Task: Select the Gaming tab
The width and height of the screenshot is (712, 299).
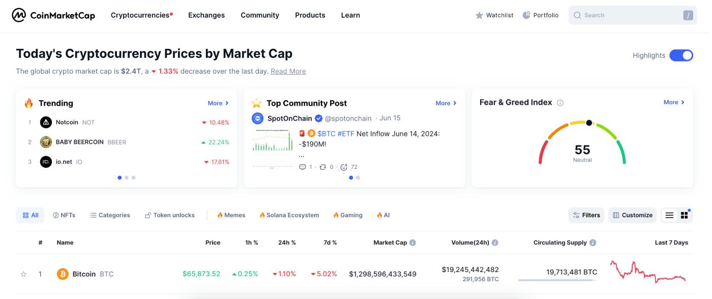Action: pyautogui.click(x=348, y=215)
